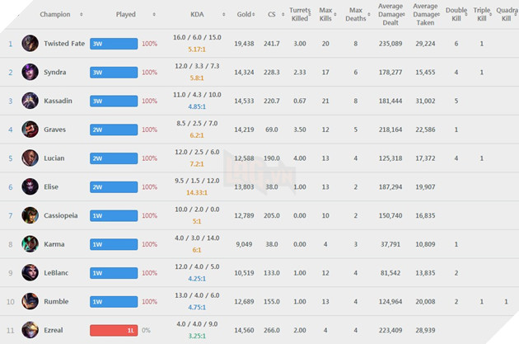Click the Syndra champion portrait
Viewport: 519px width, 344px height.
pyautogui.click(x=30, y=72)
